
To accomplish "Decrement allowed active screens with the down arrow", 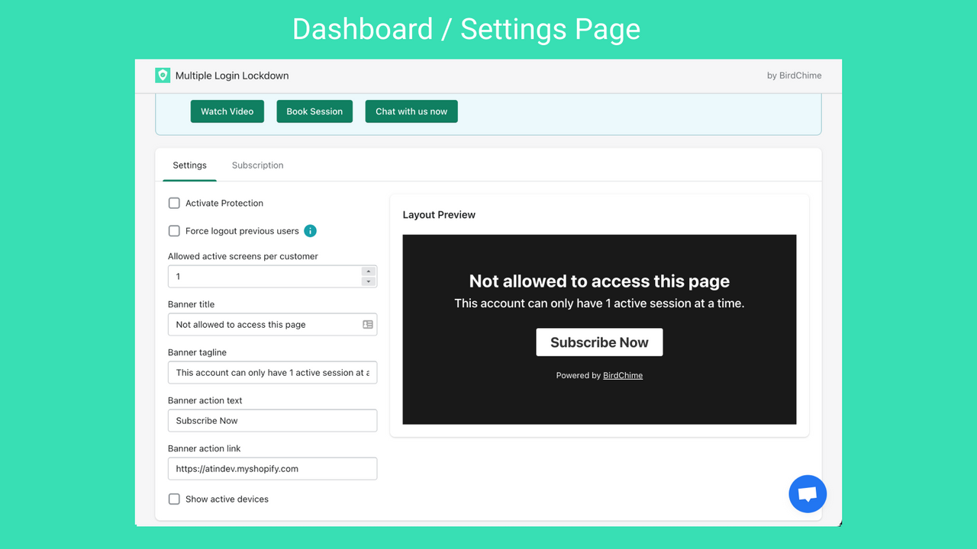I will 369,281.
